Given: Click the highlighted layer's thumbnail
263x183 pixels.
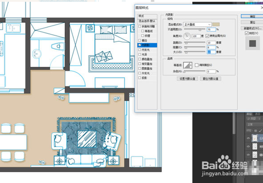Looking at the screenshot, I should 255,138.
